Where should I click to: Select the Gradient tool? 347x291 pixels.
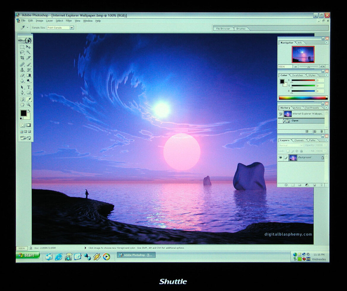29,75
